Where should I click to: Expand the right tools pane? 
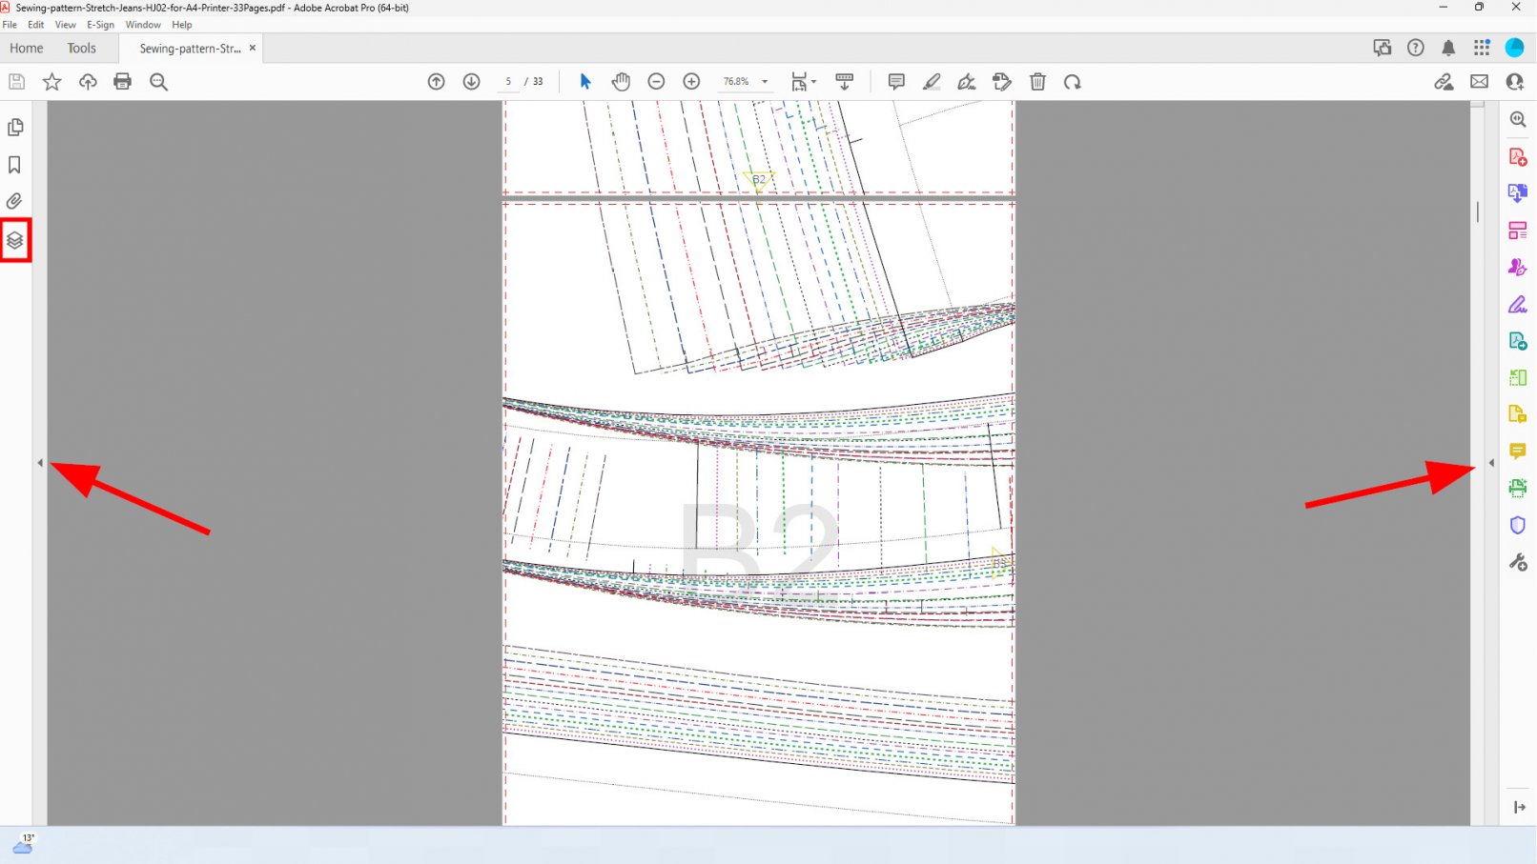pos(1492,462)
